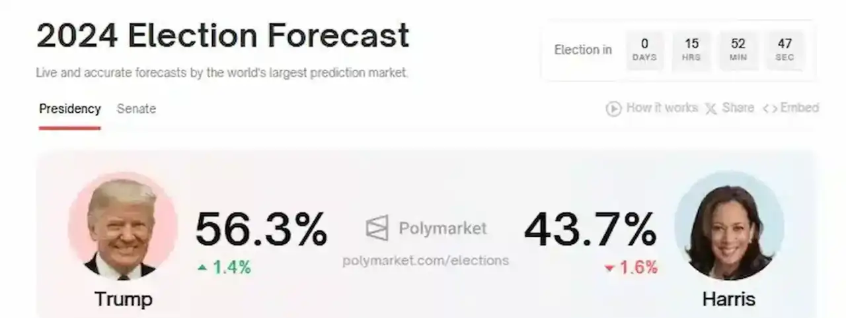Click the countdown Min box

(x=738, y=49)
